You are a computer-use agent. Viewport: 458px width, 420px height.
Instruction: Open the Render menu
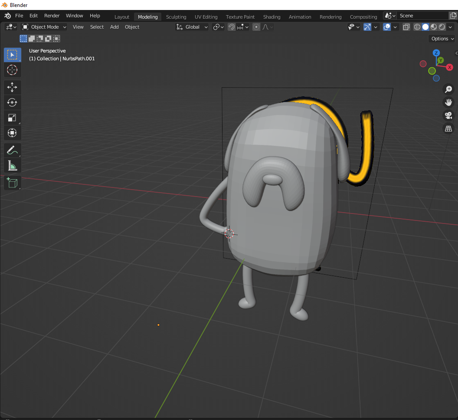tap(52, 16)
